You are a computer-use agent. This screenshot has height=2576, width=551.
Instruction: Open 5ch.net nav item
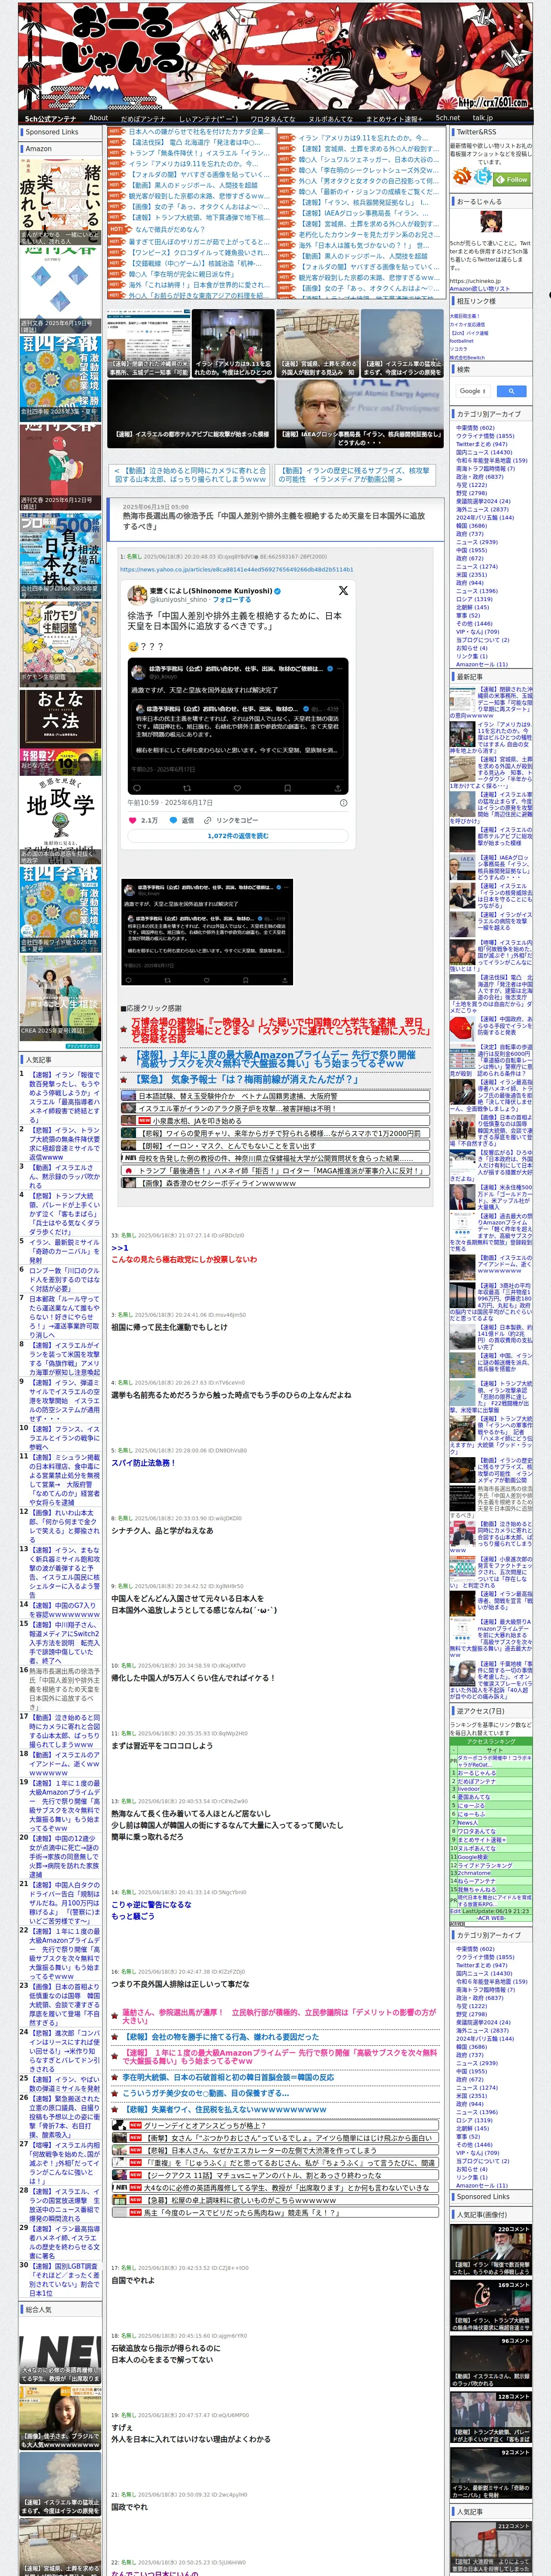[447, 118]
